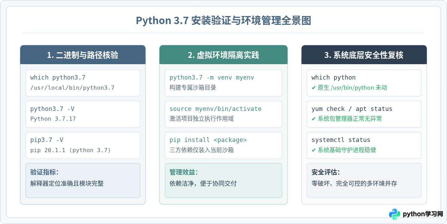Screen dimensions: 447x224
Task: Select the command pip install <package>
Action: [x=208, y=140]
